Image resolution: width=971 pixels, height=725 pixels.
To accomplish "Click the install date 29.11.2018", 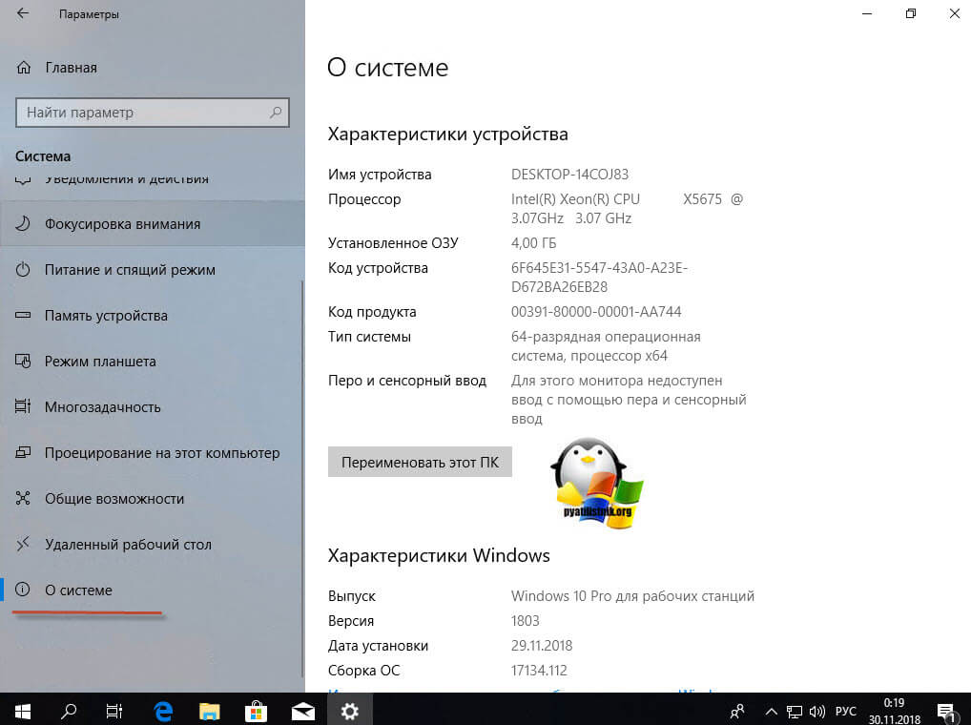I will point(542,646).
